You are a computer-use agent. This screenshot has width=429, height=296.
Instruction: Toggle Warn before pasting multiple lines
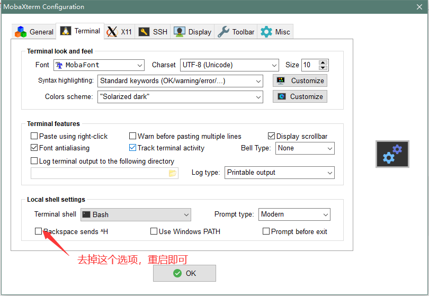coord(132,136)
